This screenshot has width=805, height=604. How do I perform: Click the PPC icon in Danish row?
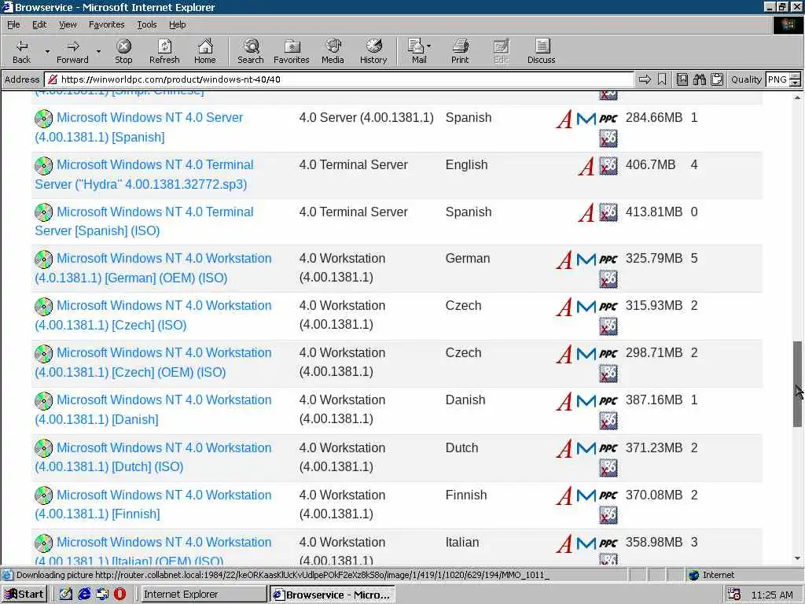click(608, 401)
